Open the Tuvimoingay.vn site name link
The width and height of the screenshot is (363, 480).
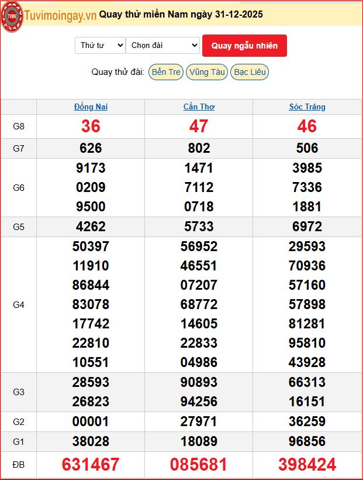pos(60,15)
